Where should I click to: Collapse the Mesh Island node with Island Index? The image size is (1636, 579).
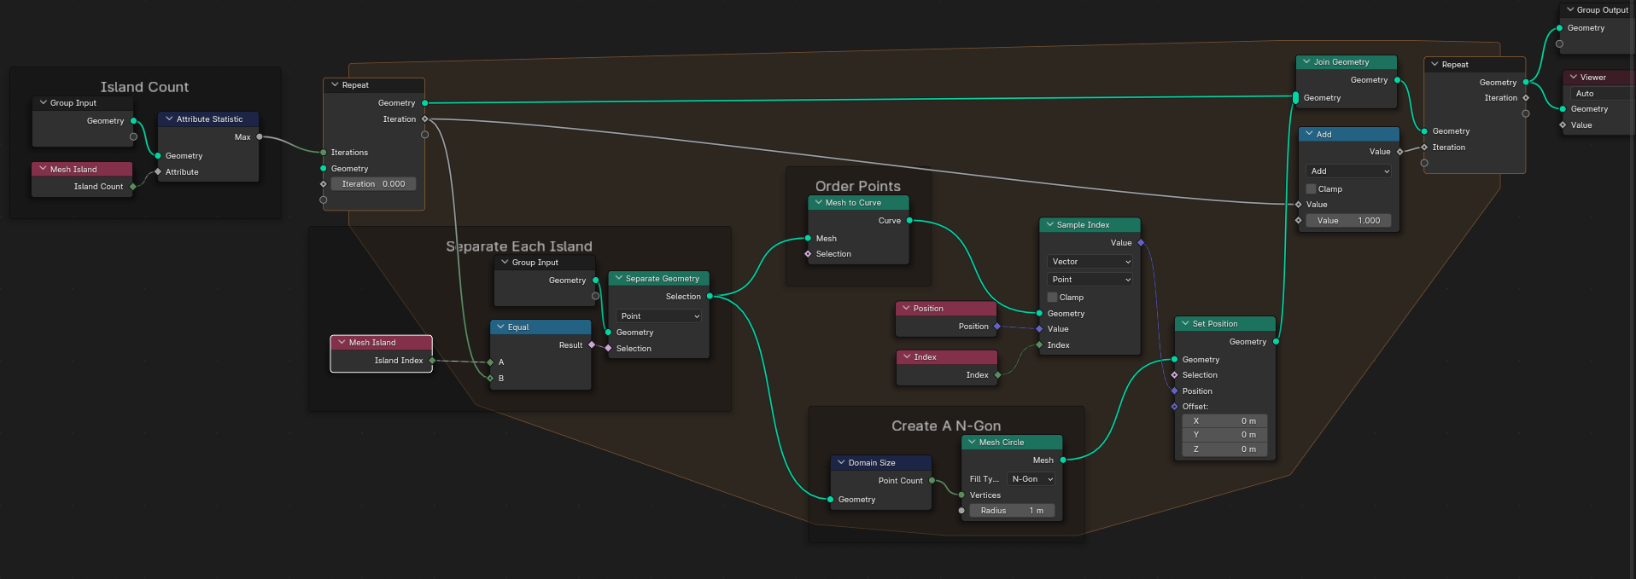pyautogui.click(x=342, y=342)
